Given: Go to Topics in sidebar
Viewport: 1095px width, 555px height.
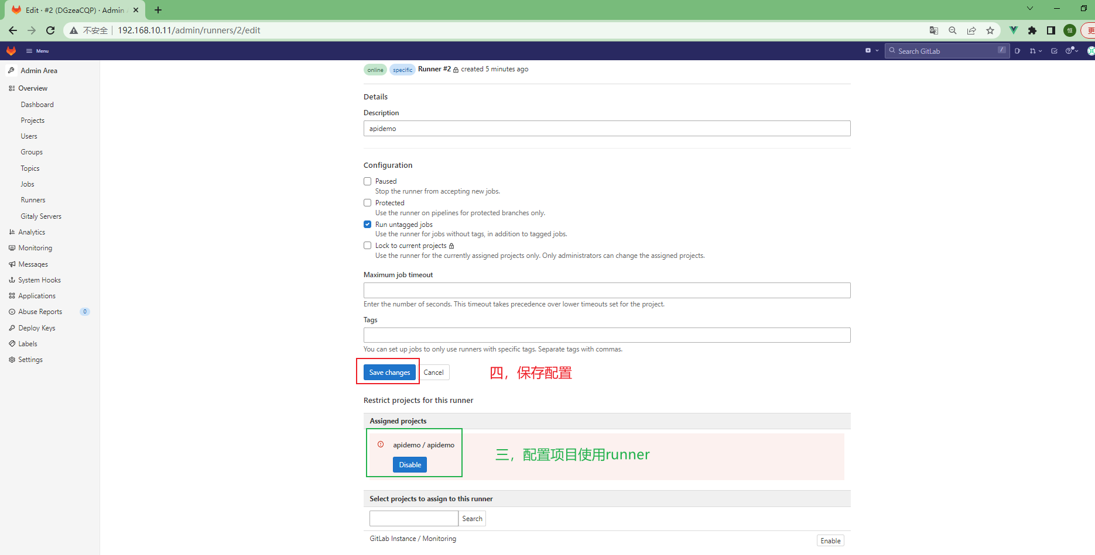Looking at the screenshot, I should click(x=30, y=168).
